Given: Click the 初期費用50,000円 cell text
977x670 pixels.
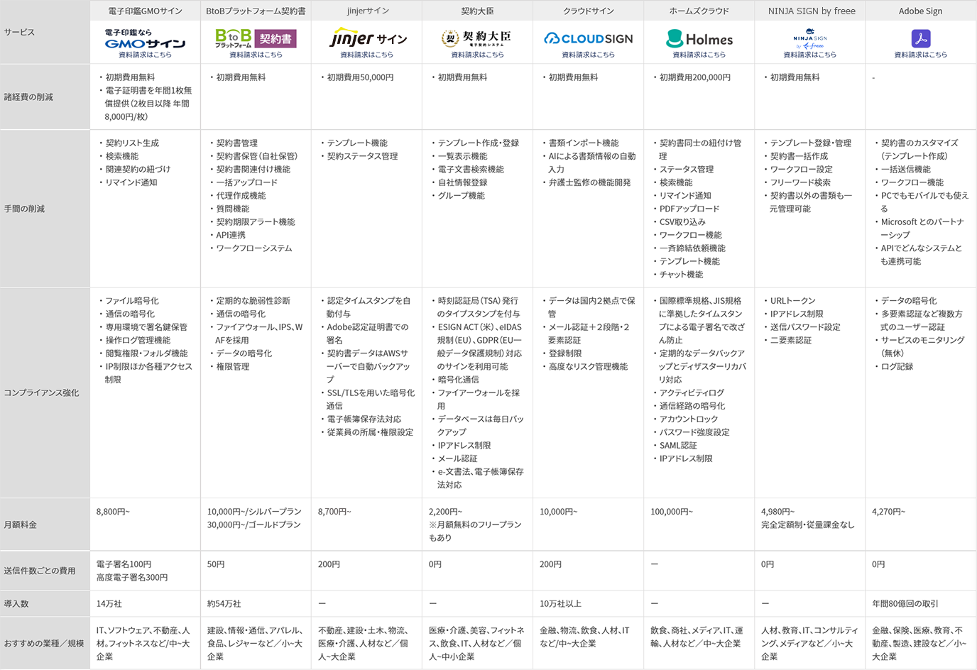Looking at the screenshot, I should (x=360, y=77).
